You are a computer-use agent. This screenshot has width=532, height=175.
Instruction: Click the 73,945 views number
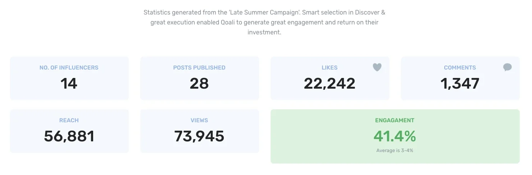click(199, 136)
